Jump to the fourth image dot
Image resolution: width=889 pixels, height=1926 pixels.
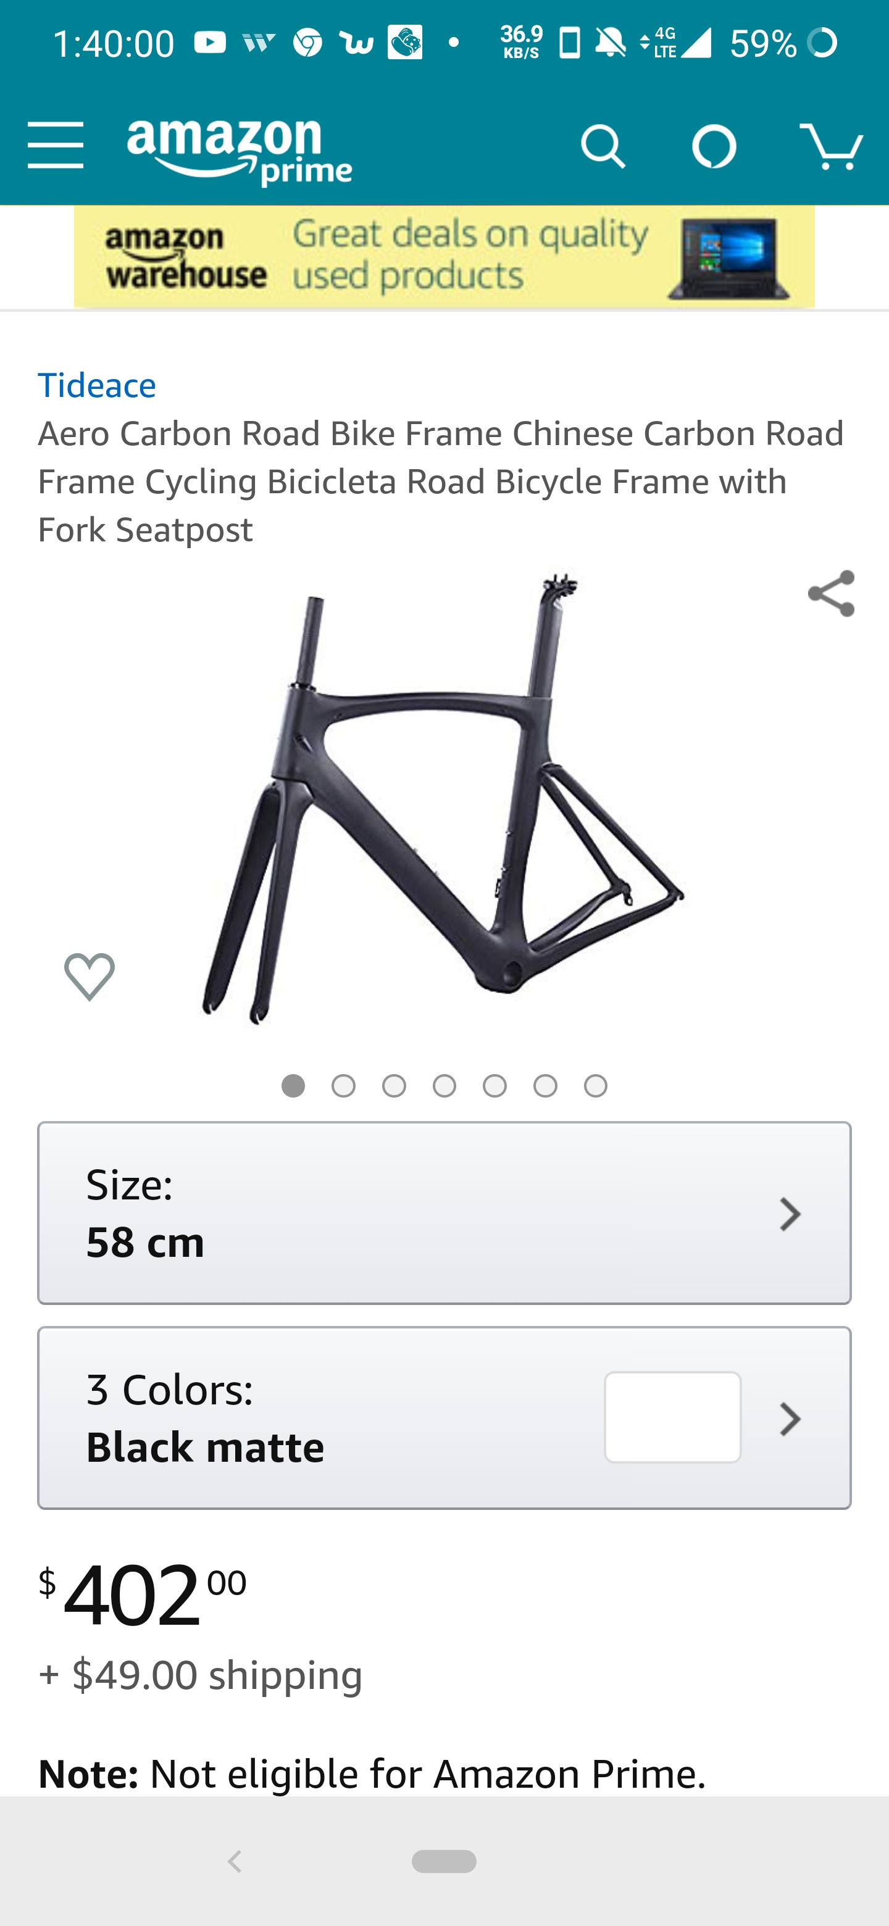click(444, 1086)
